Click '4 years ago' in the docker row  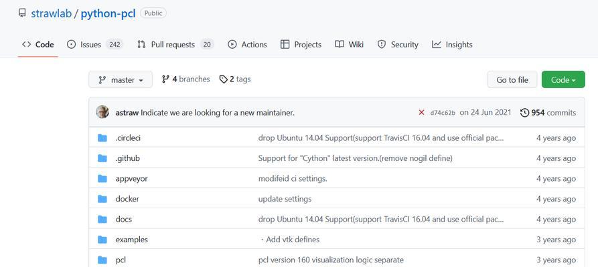(556, 199)
